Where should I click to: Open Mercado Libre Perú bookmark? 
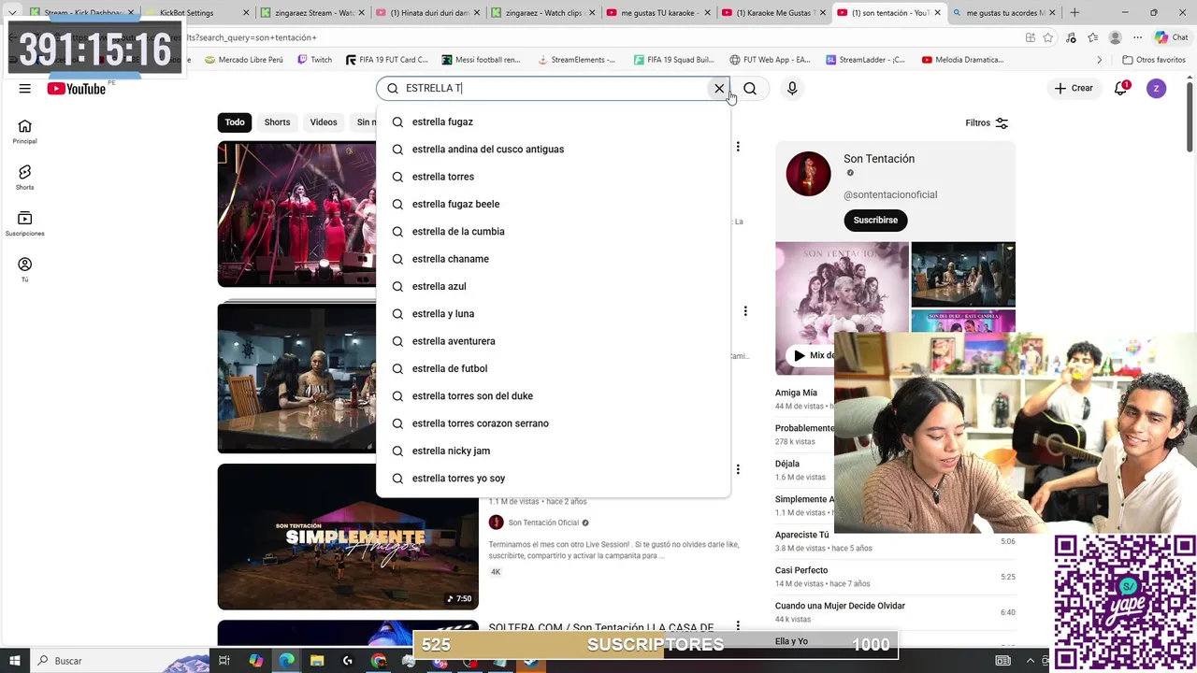[x=243, y=60]
